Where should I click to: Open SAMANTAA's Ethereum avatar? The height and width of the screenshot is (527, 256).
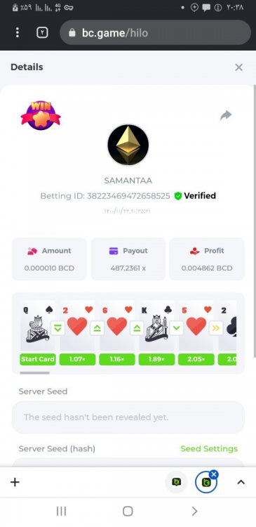click(x=128, y=145)
